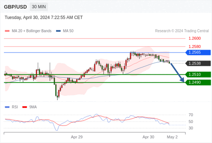Viewport: 212px width, 143px height.
Task: Click the 1.2580 resistance level label
Action: point(195,47)
